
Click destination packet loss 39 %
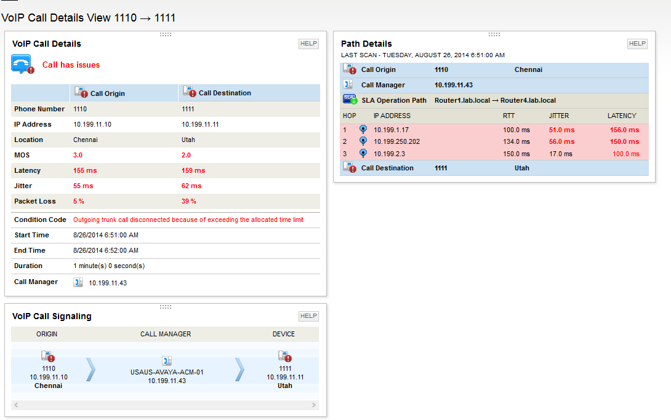[189, 201]
